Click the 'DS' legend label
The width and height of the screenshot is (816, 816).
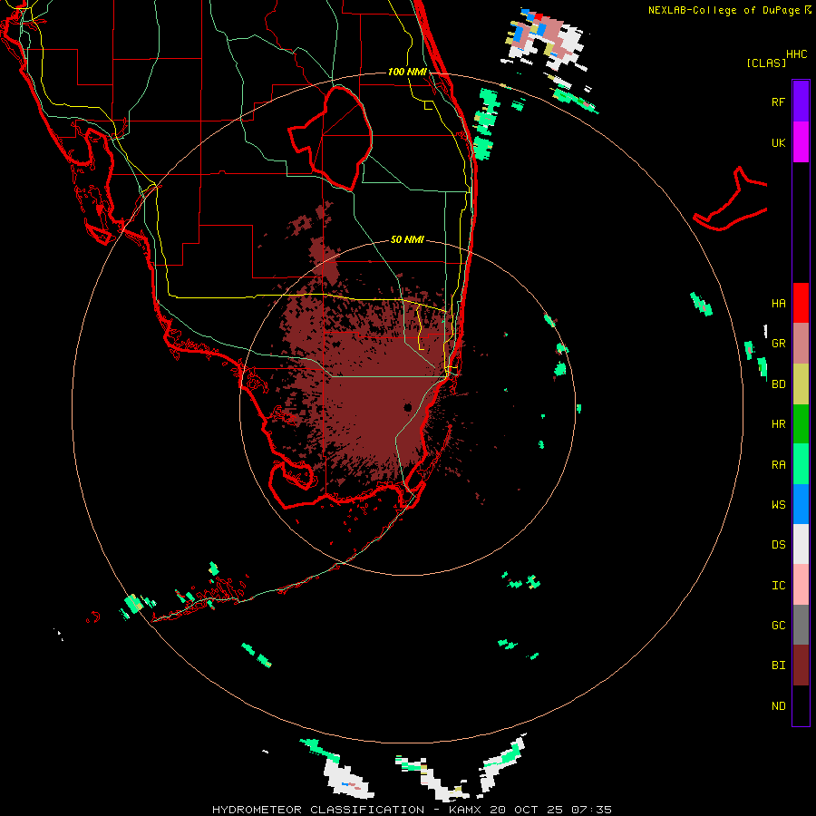[x=778, y=545]
